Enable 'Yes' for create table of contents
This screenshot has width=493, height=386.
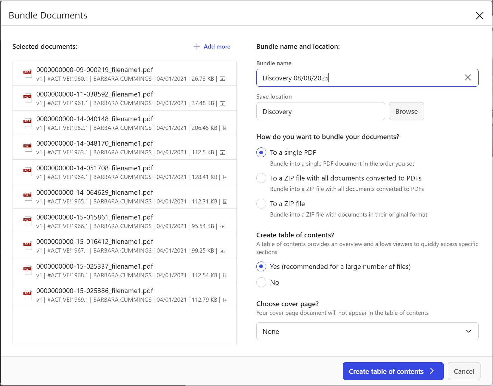261,267
